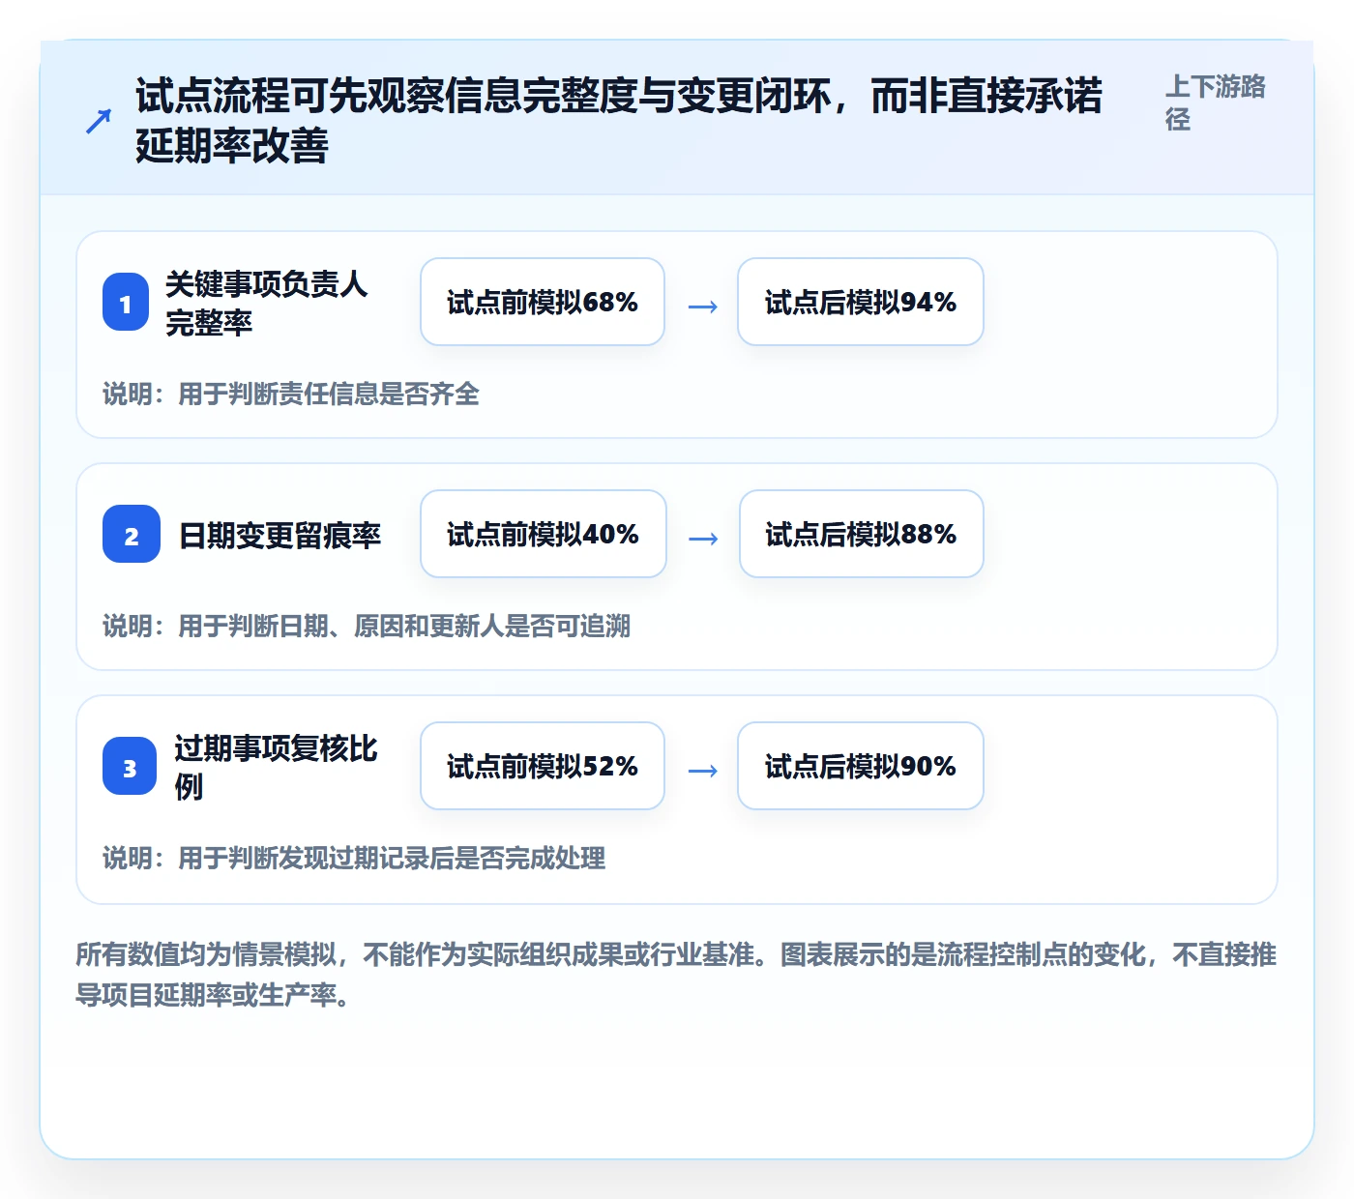Select the 试点前模拟68% box
This screenshot has height=1199, width=1354.
[543, 302]
